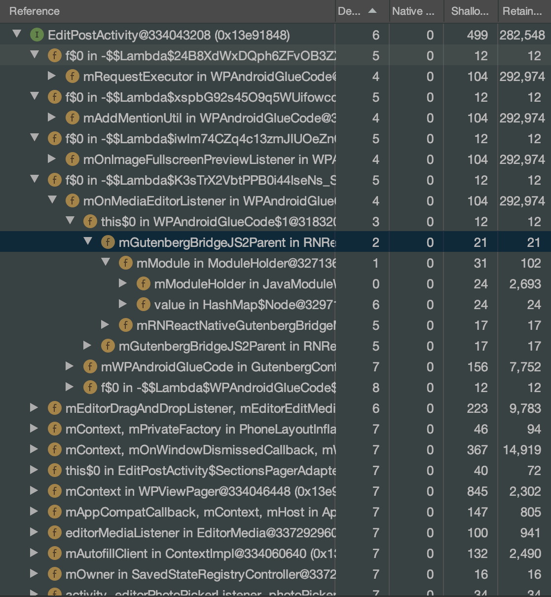The width and height of the screenshot is (551, 597).
Task: Click the Shallow Size column header
Action: 470,11
